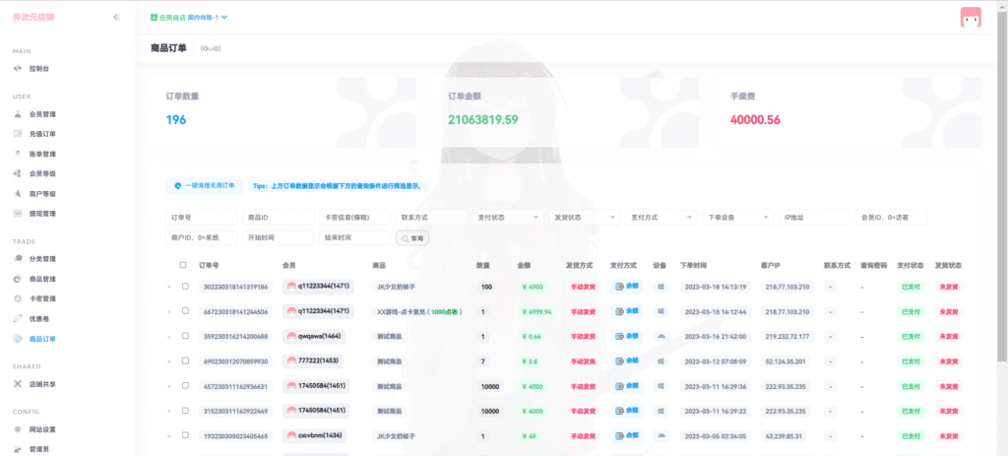Click the 订单号 input field

pyautogui.click(x=201, y=218)
